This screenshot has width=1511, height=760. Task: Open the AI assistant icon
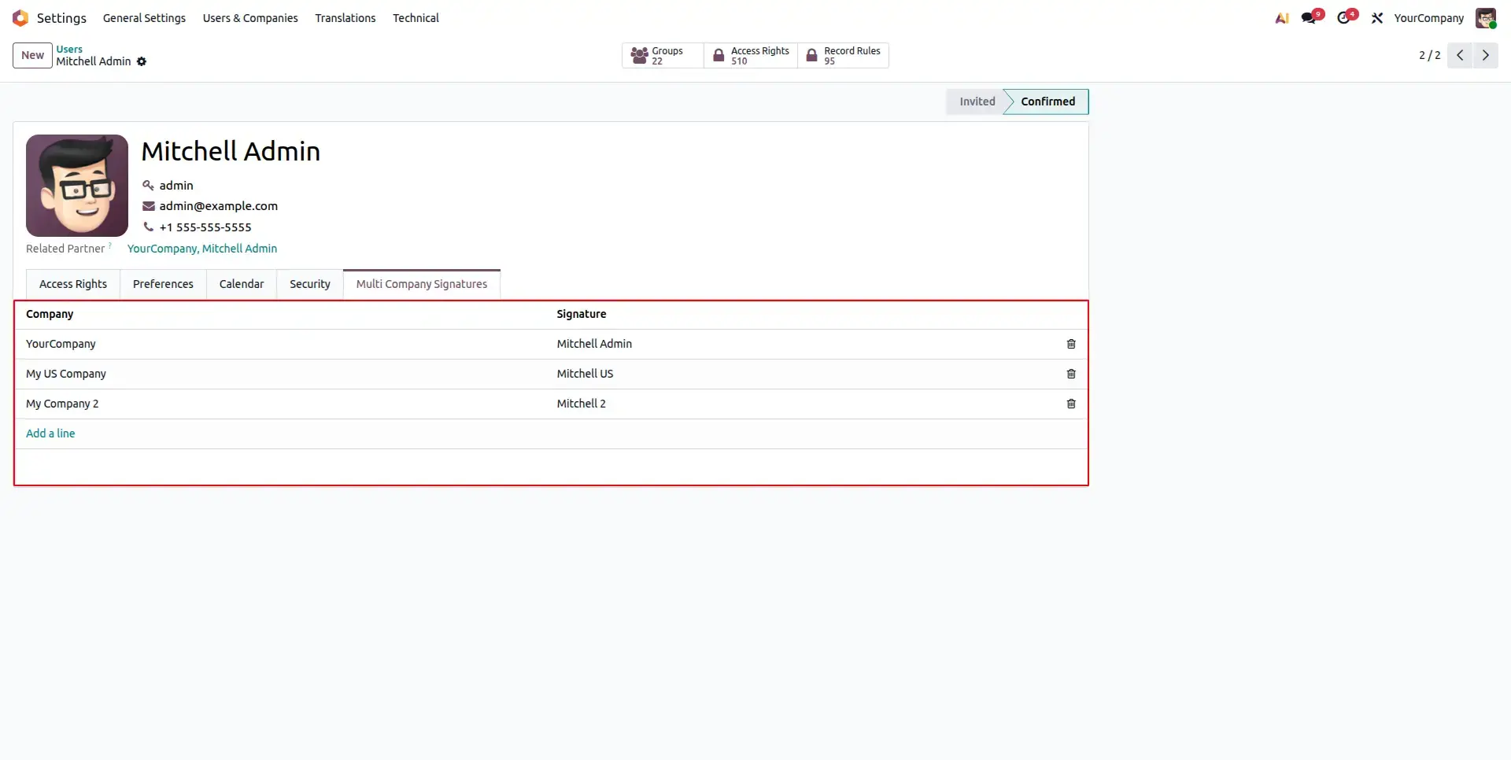pyautogui.click(x=1282, y=18)
